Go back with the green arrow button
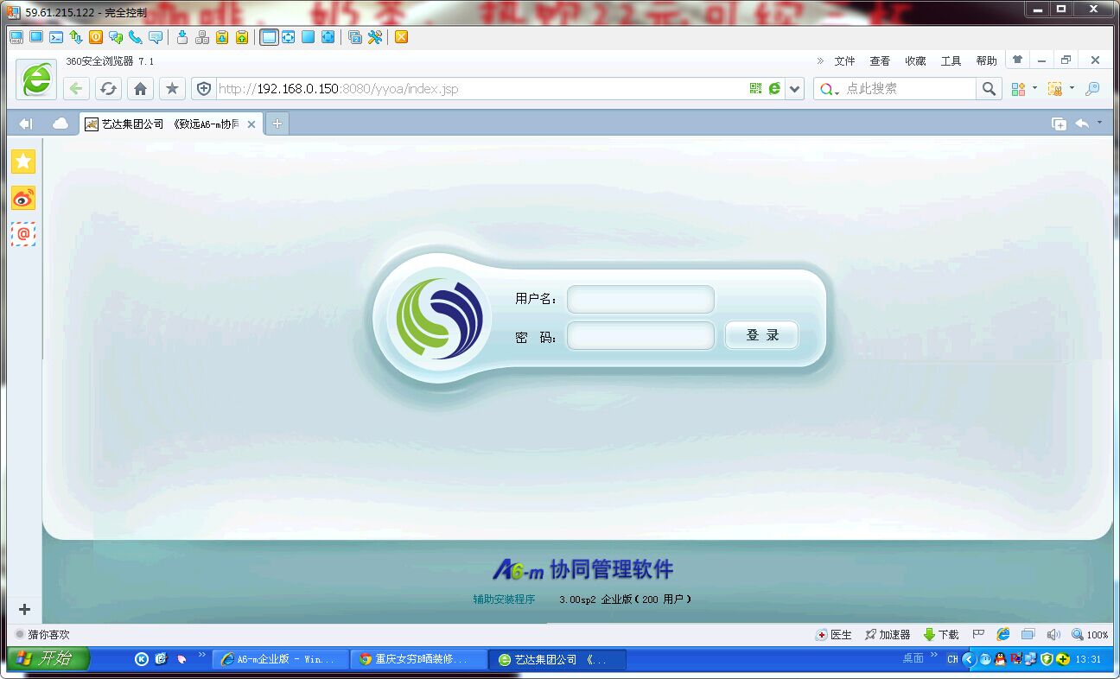Screen dimensions: 1120x679 pyautogui.click(x=77, y=88)
